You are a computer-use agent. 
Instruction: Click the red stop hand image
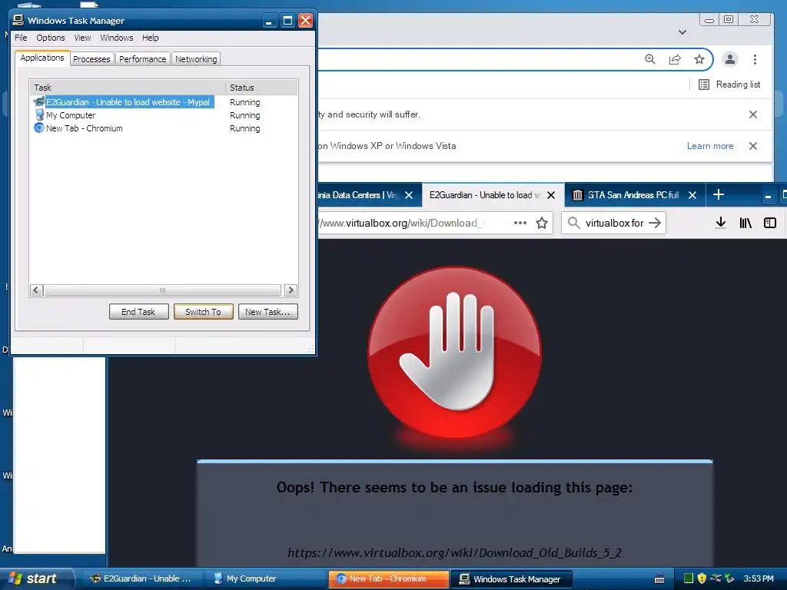tap(455, 352)
